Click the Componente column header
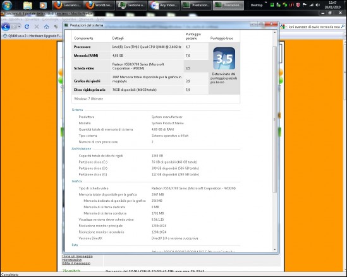Image resolution: width=347 pixels, height=277 pixels. click(x=83, y=38)
